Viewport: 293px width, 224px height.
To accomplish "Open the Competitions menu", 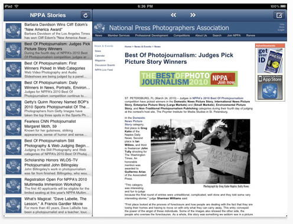I will coord(181,35).
